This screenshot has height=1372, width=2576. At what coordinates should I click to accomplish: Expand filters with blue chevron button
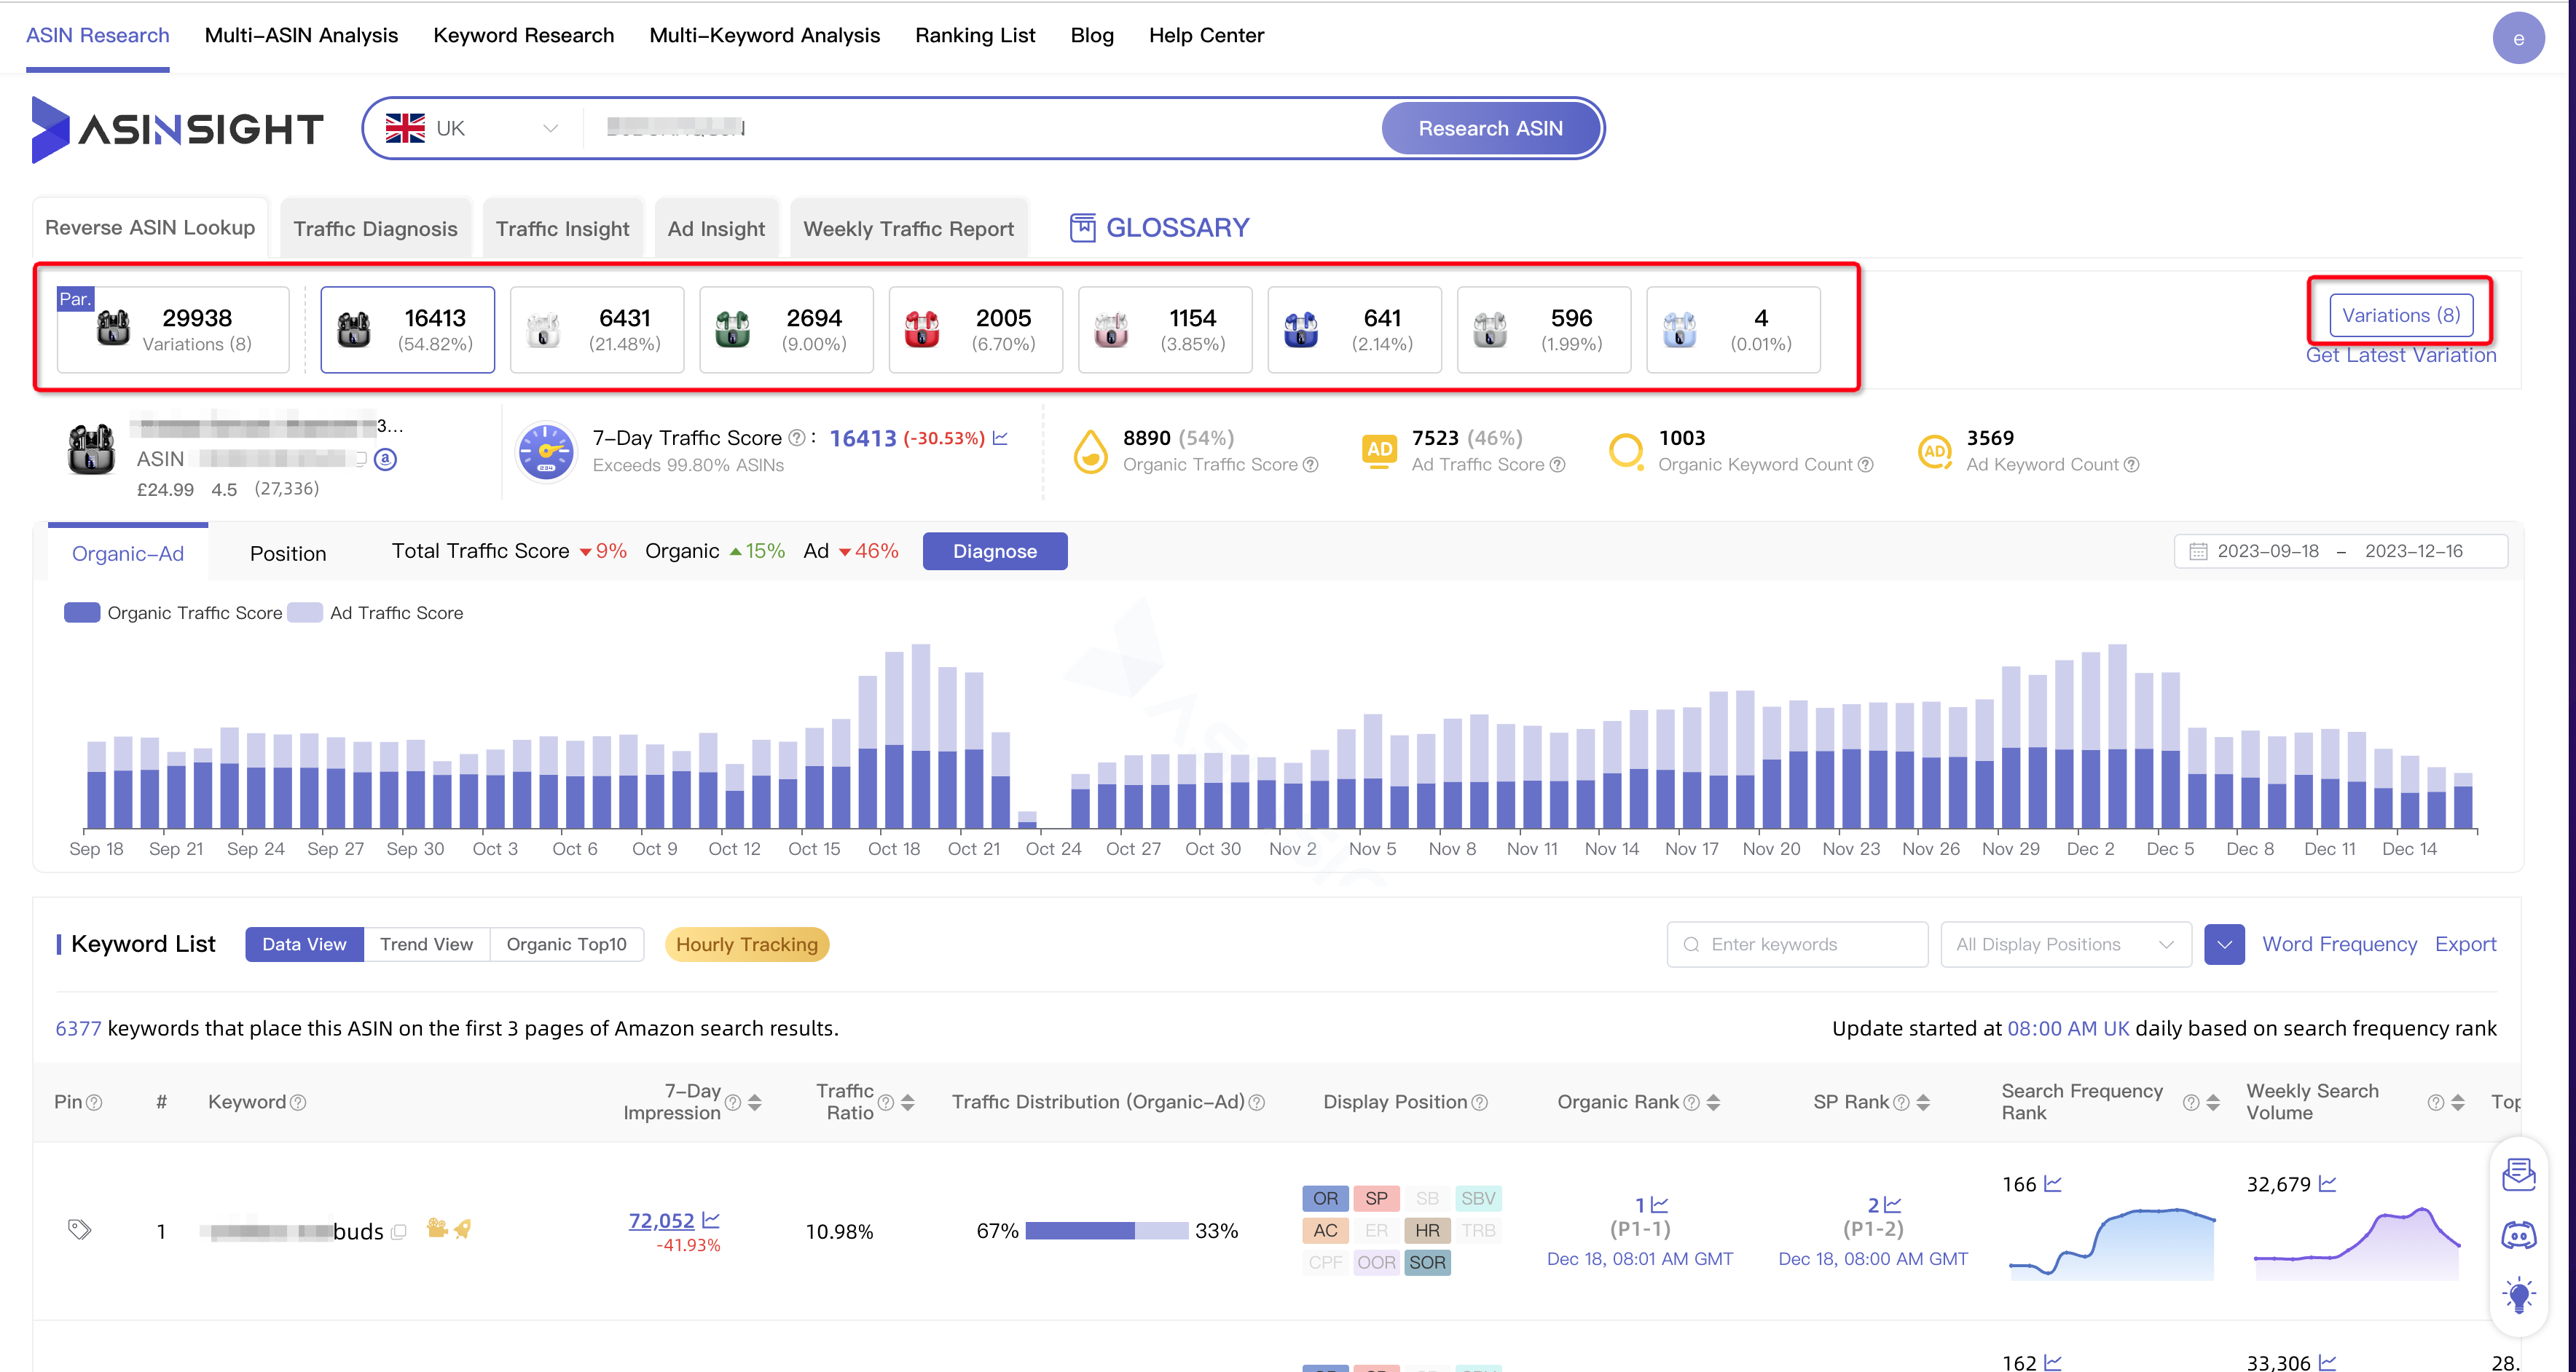(2224, 945)
